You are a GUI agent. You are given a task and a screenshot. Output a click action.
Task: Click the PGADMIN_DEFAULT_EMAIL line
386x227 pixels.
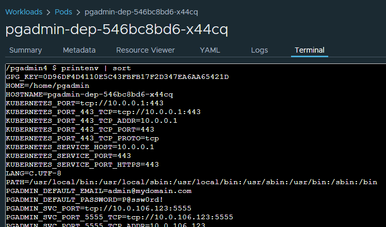pyautogui.click(x=99, y=191)
